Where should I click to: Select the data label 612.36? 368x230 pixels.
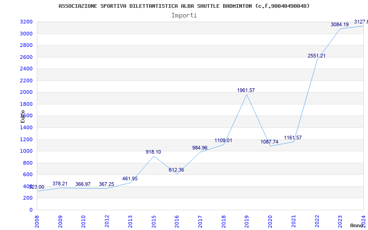176,170
